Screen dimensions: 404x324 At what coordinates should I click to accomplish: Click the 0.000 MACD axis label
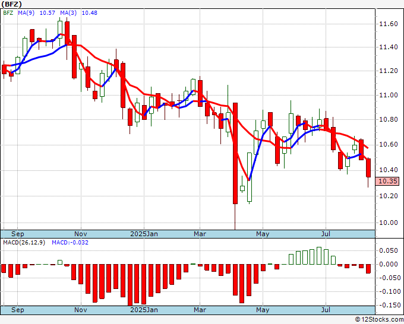coord(390,264)
